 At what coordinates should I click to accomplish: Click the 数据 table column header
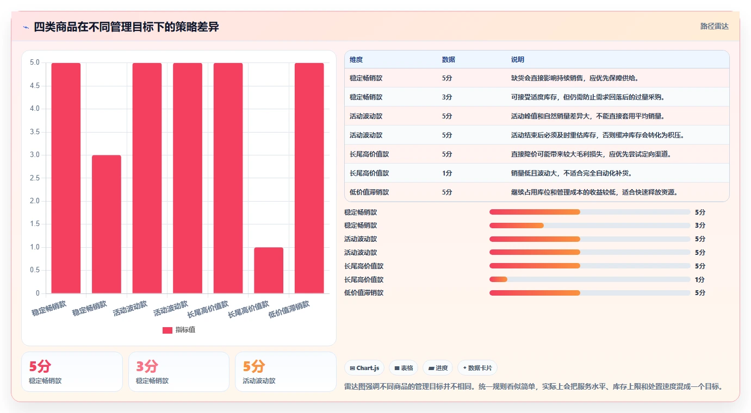tap(449, 60)
